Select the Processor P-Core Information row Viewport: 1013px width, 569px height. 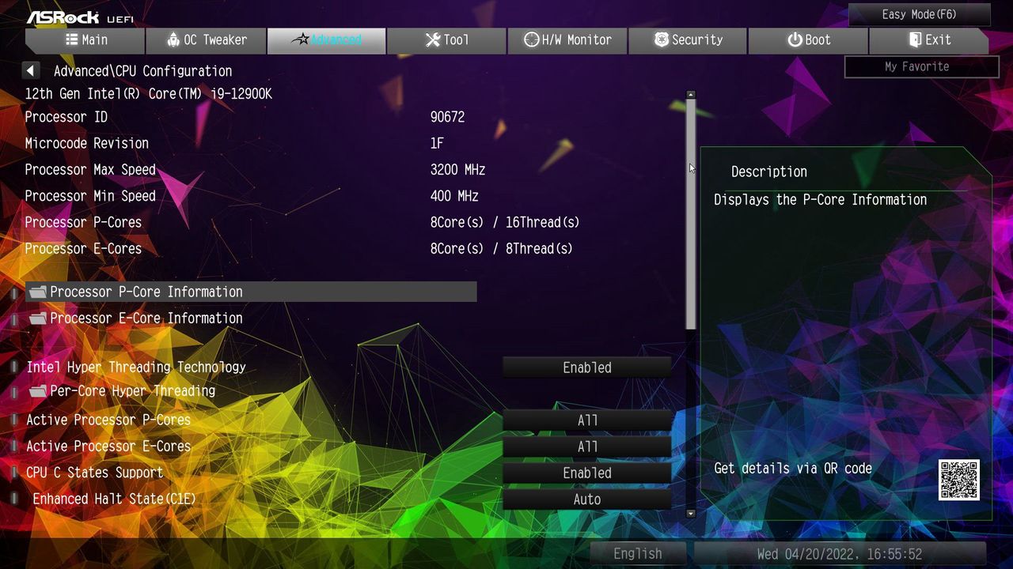251,292
